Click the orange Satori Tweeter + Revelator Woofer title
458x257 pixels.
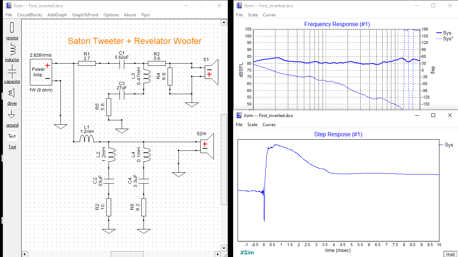coord(134,41)
